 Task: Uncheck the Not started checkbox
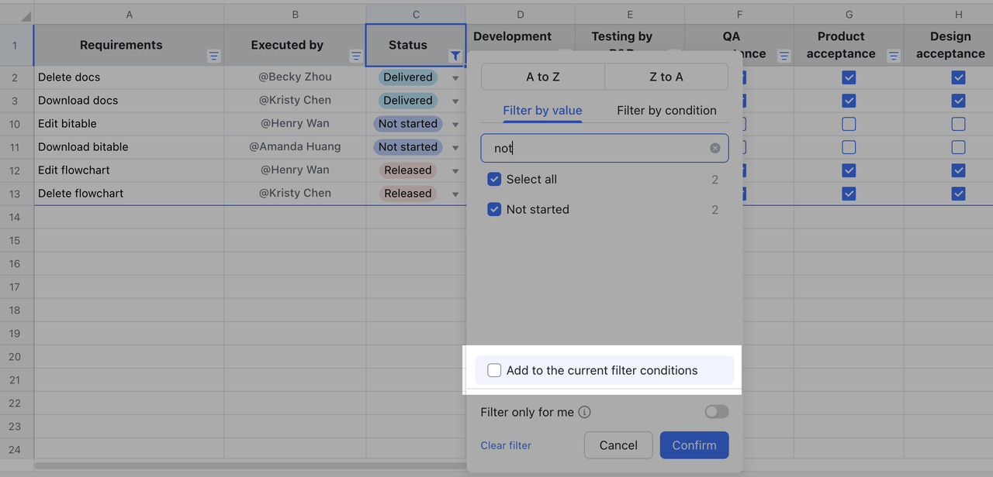pos(494,210)
